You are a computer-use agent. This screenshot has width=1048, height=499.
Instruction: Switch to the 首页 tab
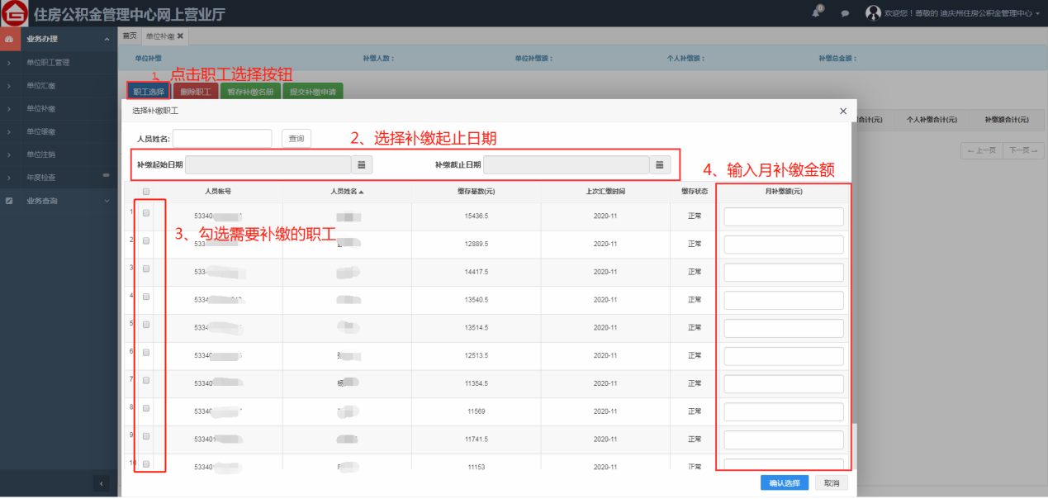click(x=130, y=36)
